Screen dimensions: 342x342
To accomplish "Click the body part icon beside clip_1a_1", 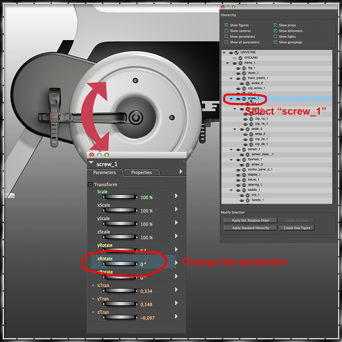I will point(251,119).
